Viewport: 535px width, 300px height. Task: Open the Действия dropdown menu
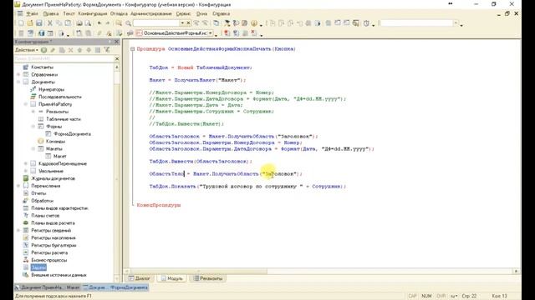coord(26,50)
